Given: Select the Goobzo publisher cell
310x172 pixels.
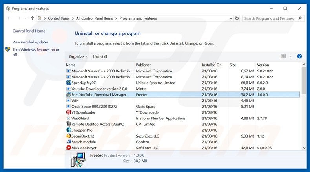Looking at the screenshot, I should [x=142, y=142].
